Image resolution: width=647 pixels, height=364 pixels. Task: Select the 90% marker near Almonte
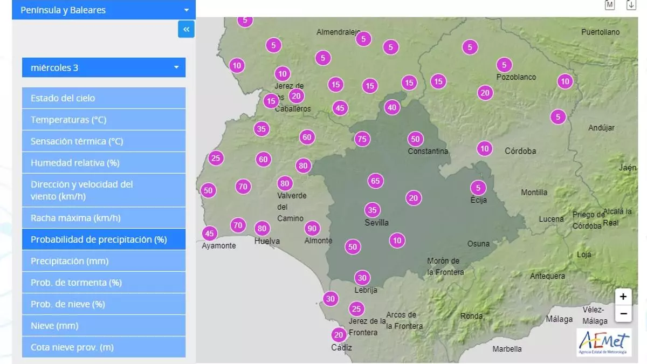pos(312,228)
